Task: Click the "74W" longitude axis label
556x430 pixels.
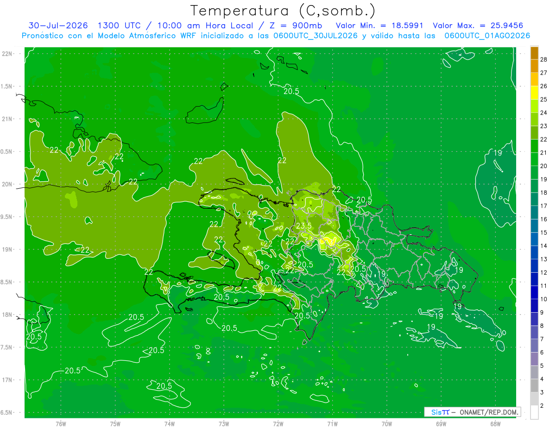Action: pos(170,424)
